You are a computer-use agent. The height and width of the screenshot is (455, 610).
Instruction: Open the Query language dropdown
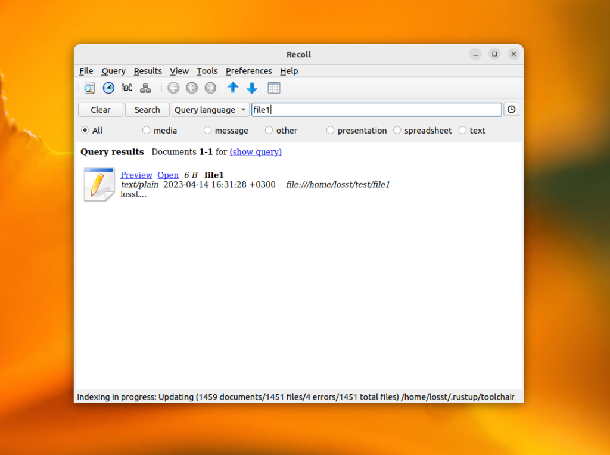(x=210, y=109)
